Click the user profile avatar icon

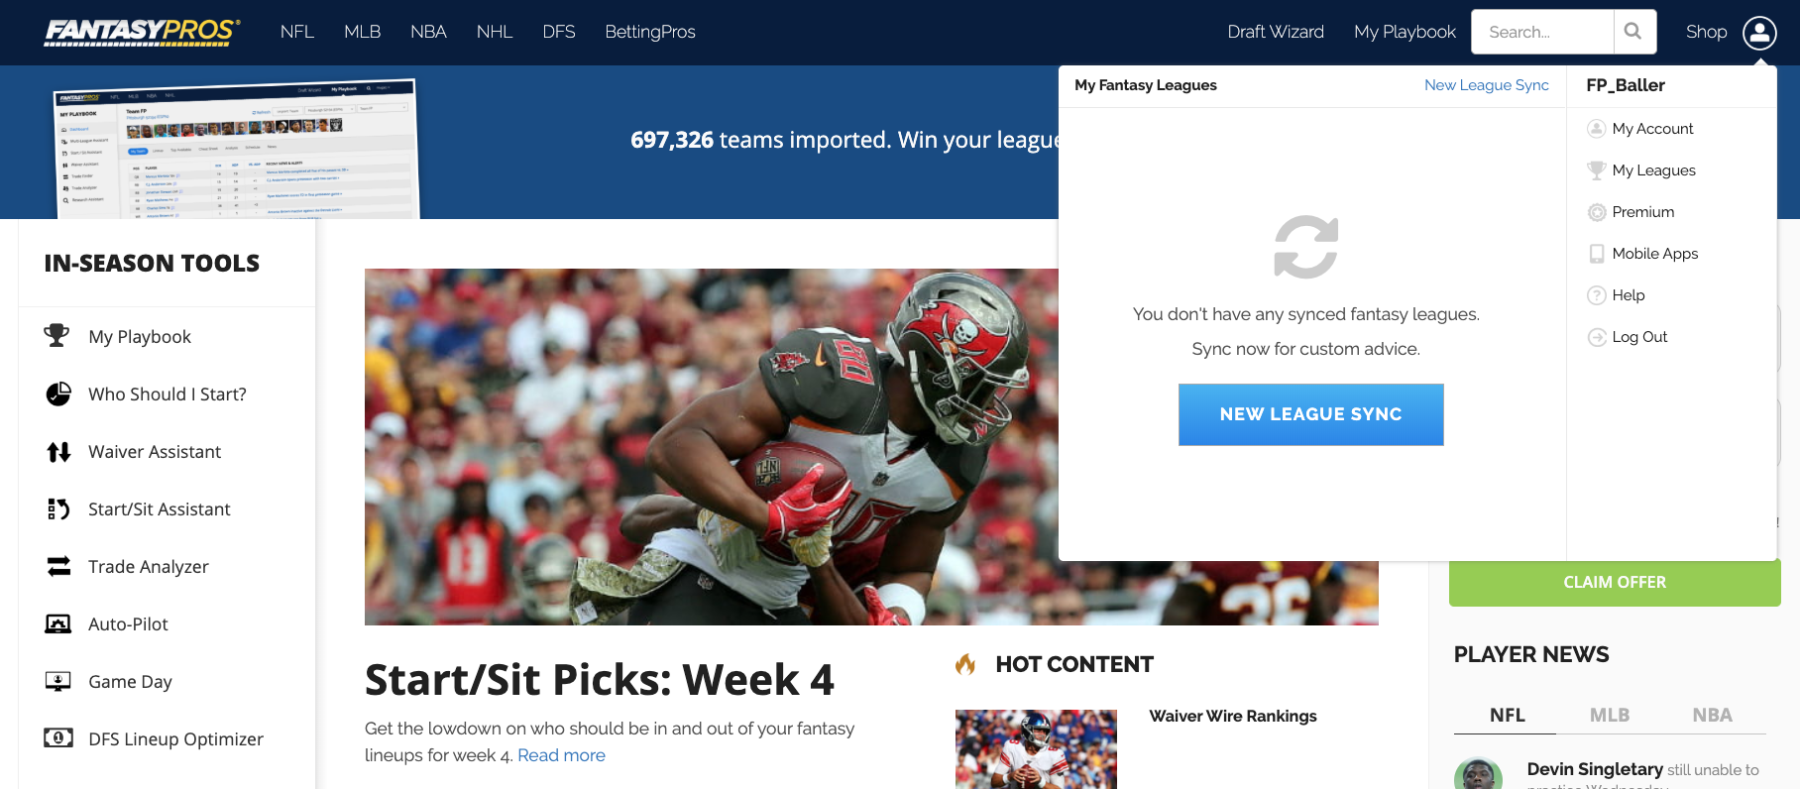tap(1759, 33)
